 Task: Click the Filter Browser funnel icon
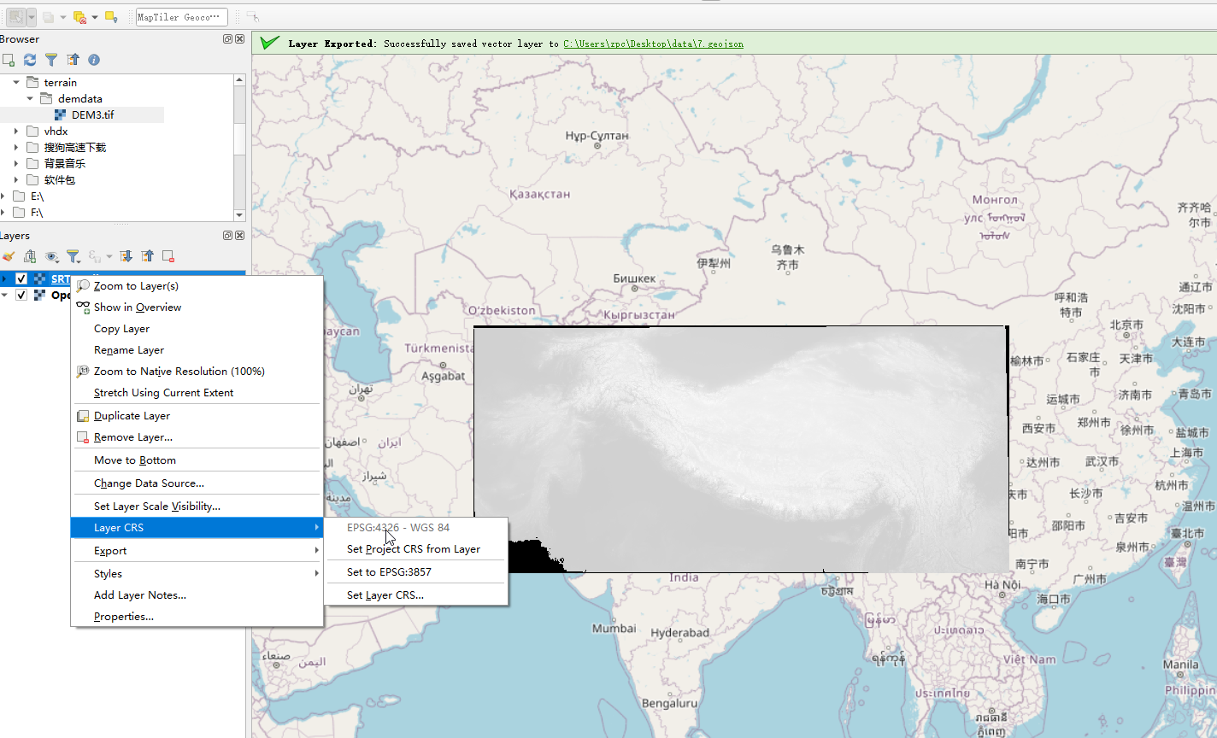[51, 60]
